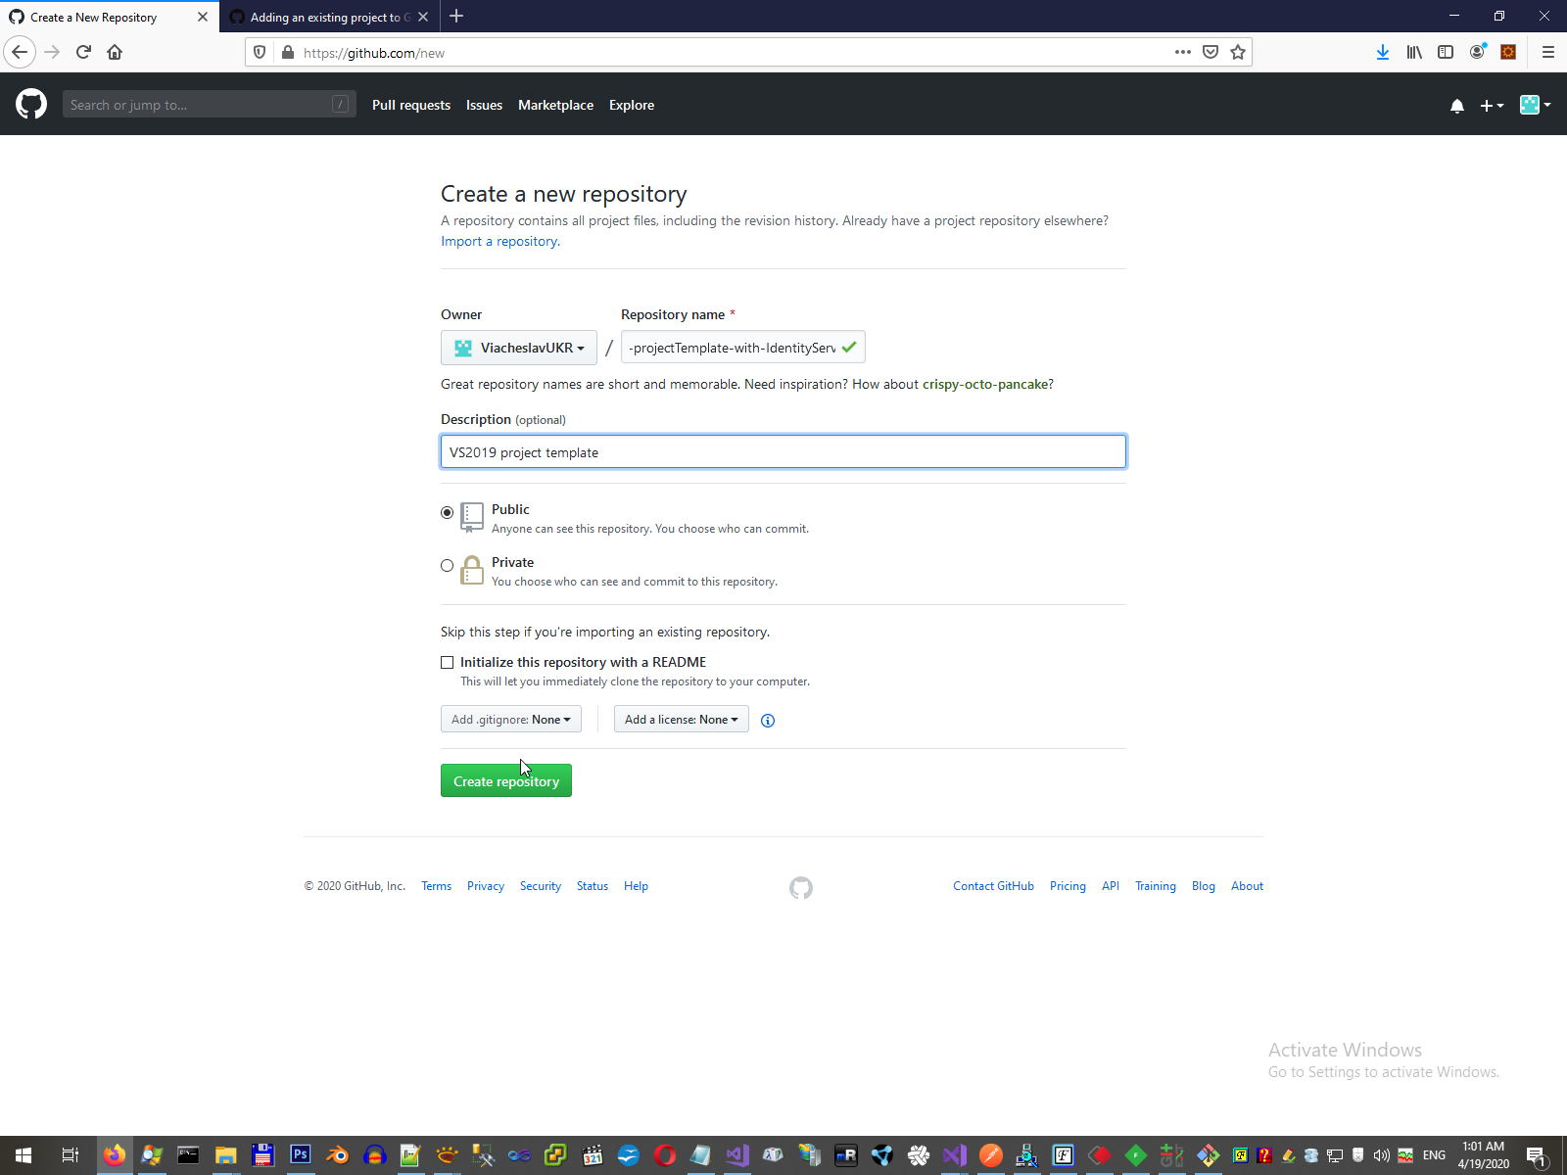Viewport: 1567px width, 1175px height.
Task: Open a new browser tab
Action: 456,17
